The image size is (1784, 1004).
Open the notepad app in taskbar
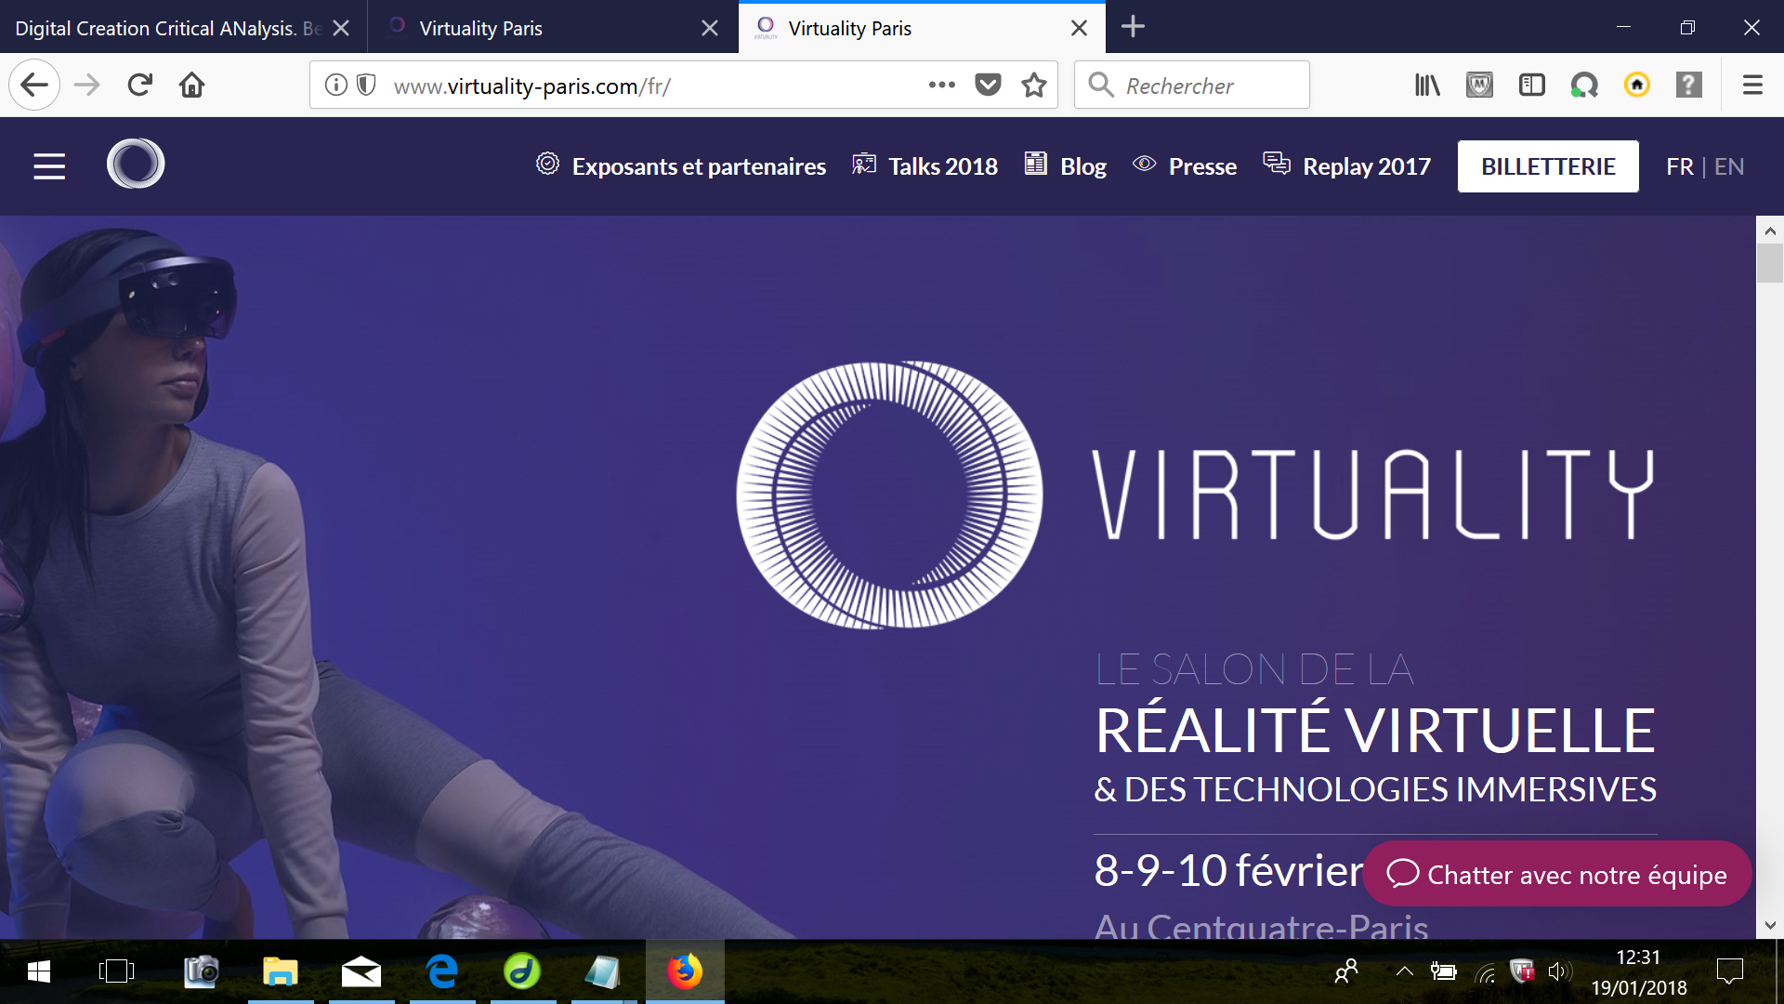coord(603,971)
